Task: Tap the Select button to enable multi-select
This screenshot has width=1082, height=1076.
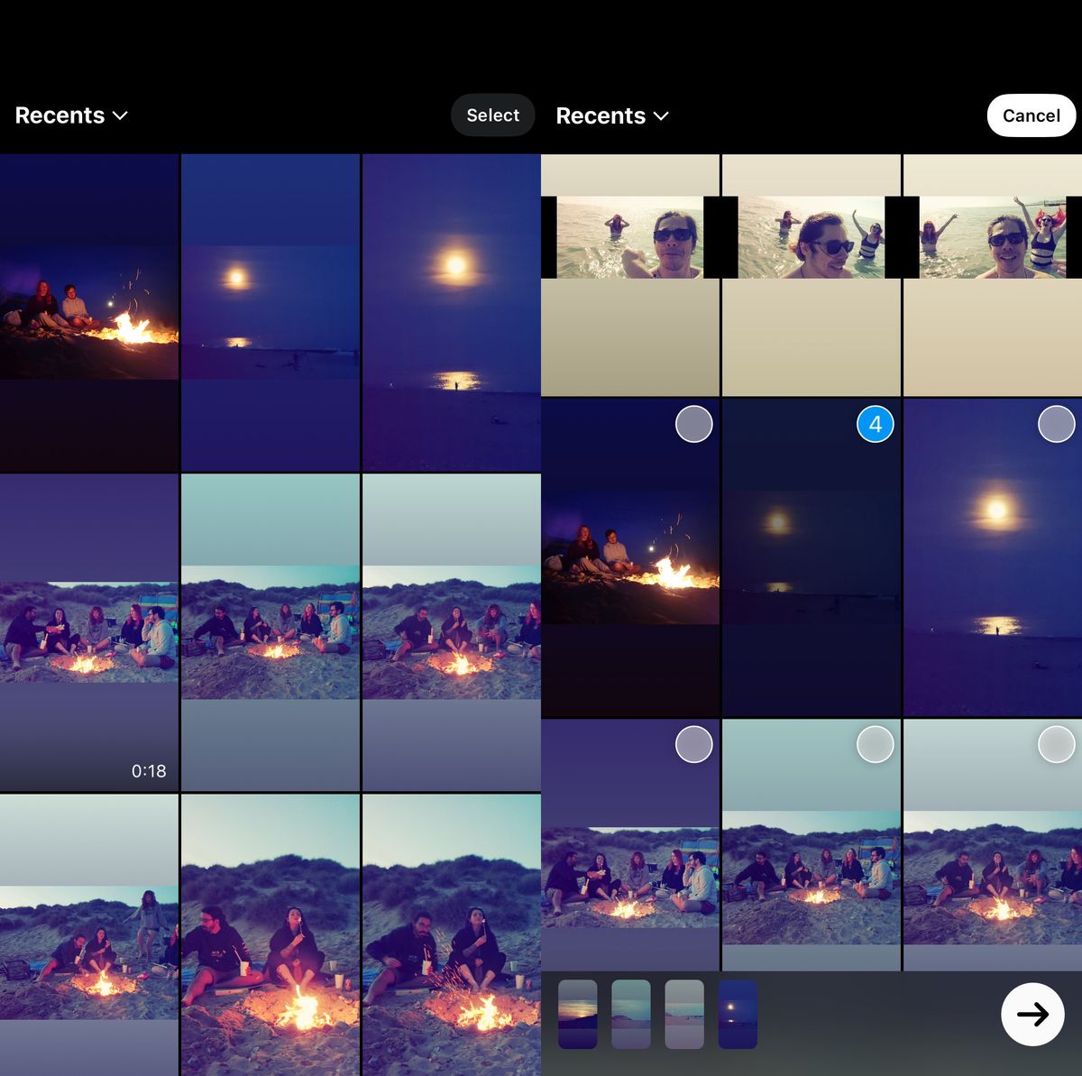Action: [492, 115]
